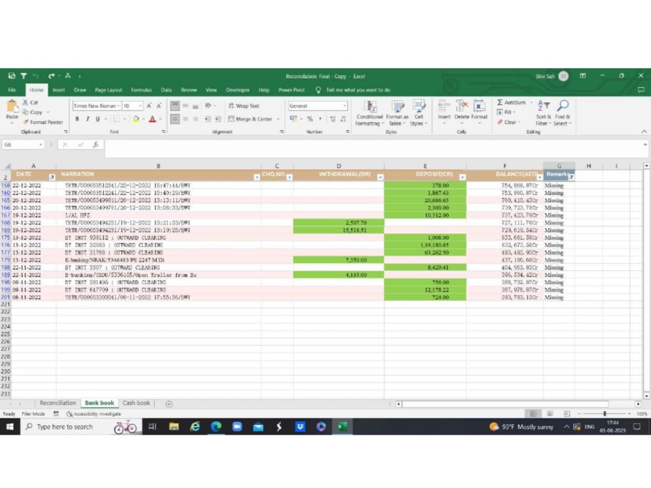Open the Mail app on the taskbar
Image resolution: width=651 pixels, height=488 pixels.
pyautogui.click(x=258, y=427)
